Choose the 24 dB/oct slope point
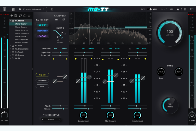 (x=61, y=35)
